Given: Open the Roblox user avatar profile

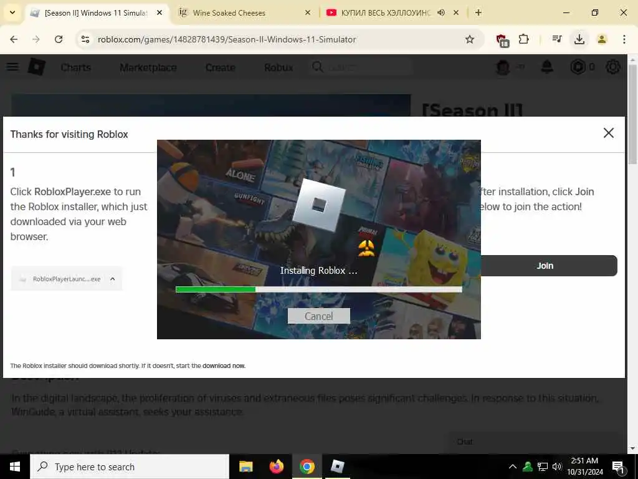Looking at the screenshot, I should coord(503,67).
